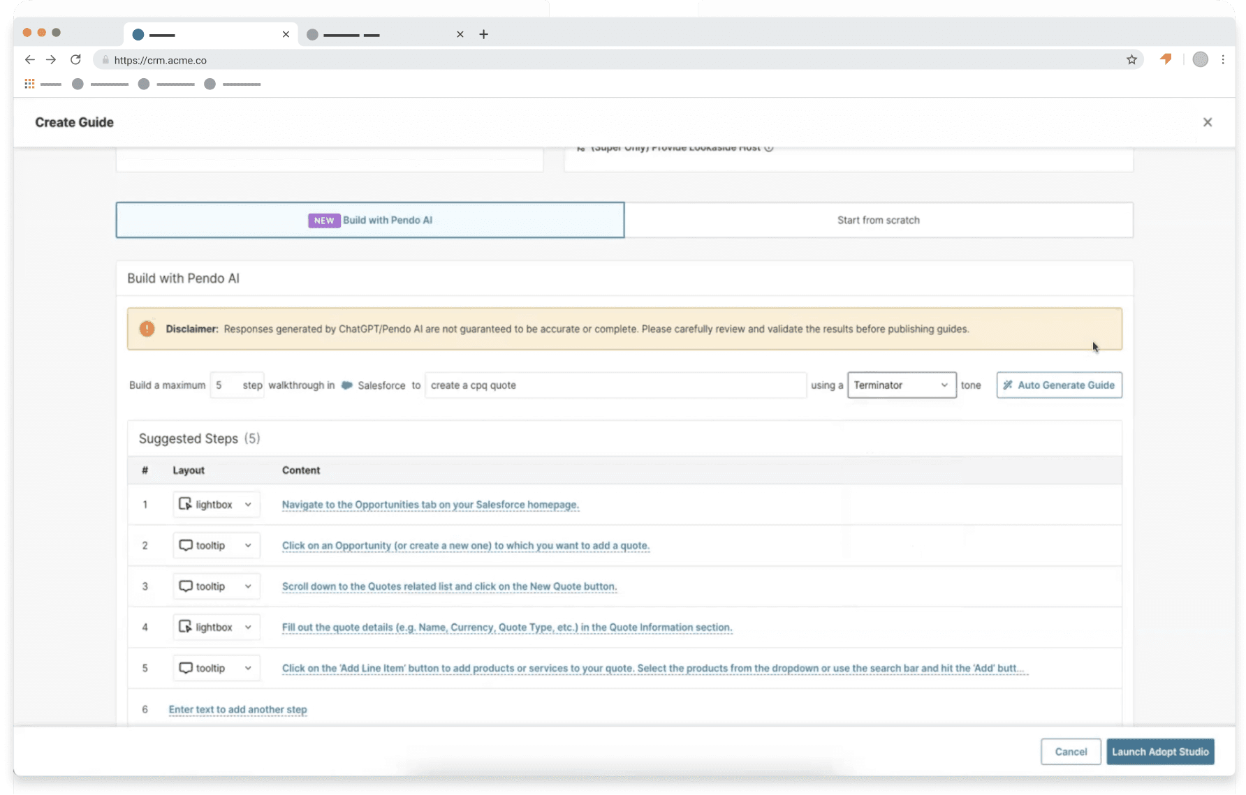Click the info icon next to Lookaside Host
1246x795 pixels.
[x=768, y=148]
